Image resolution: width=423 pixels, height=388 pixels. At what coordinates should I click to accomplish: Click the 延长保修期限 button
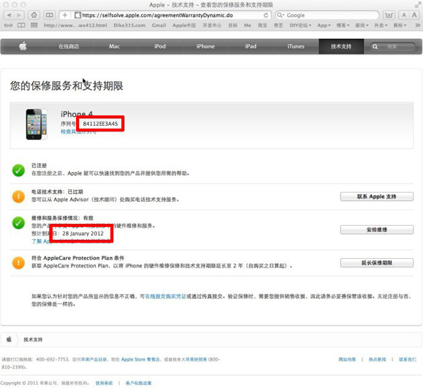(376, 263)
